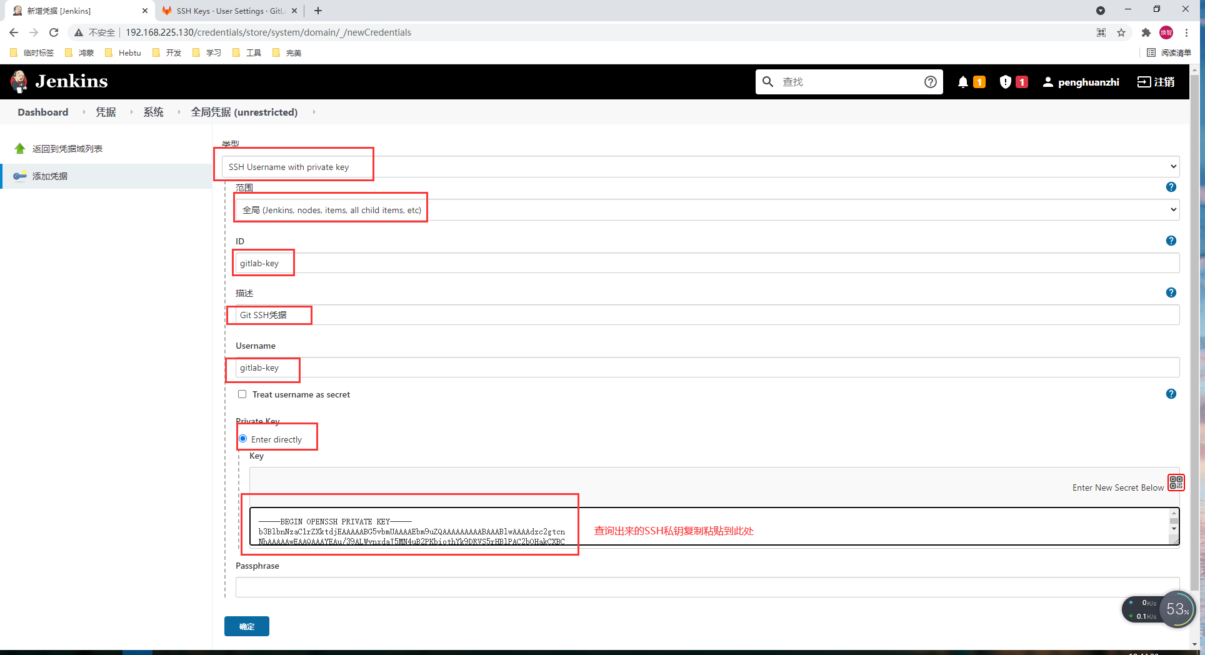Click the 注销 logout link
Image resolution: width=1205 pixels, height=655 pixels.
1156,82
